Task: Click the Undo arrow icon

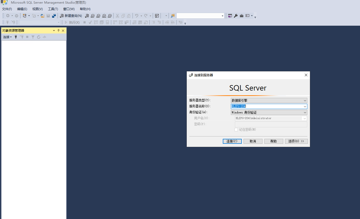Action: [x=137, y=16]
